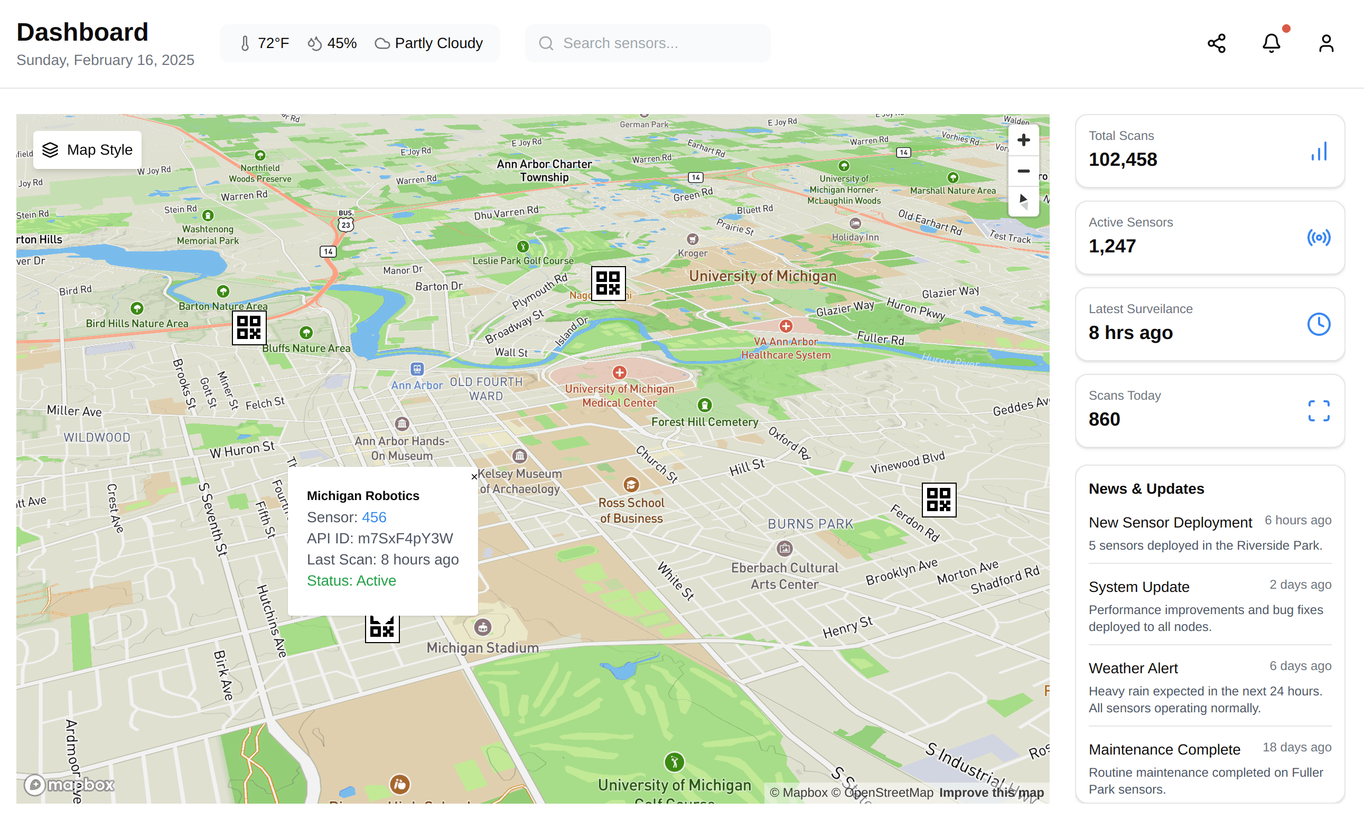Focus the Search sensors field
The width and height of the screenshot is (1364, 829).
click(x=647, y=43)
